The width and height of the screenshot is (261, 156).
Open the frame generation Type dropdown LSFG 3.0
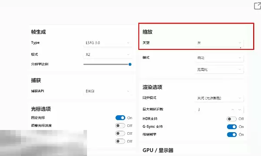click(108, 43)
